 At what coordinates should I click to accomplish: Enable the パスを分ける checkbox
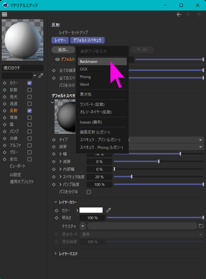[89, 192]
